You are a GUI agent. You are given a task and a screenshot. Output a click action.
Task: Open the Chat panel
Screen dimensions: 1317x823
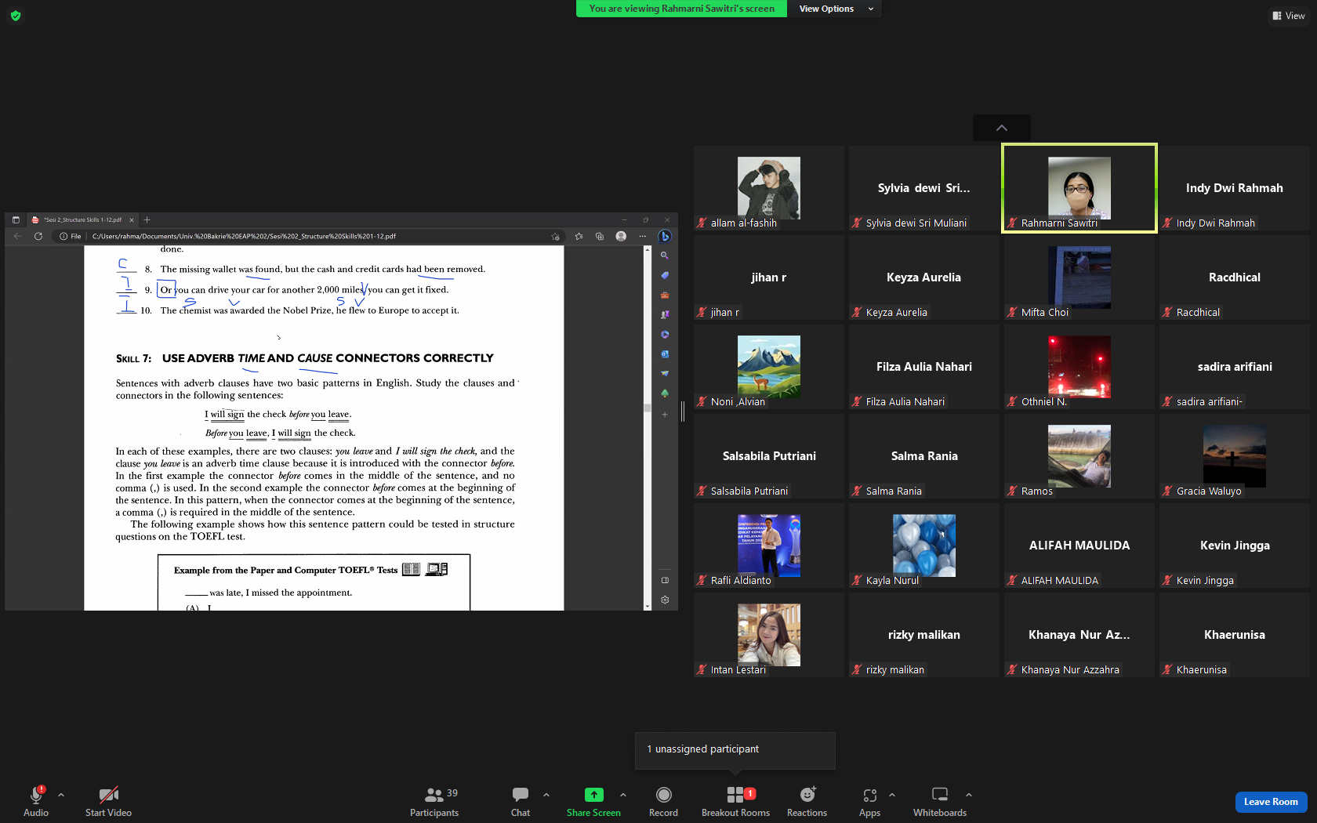click(x=521, y=801)
